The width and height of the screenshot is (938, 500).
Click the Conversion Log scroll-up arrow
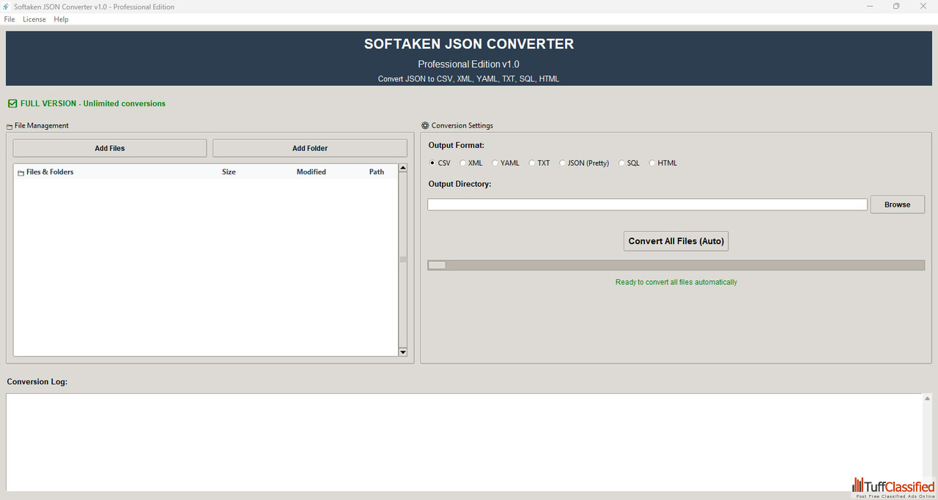click(x=927, y=399)
